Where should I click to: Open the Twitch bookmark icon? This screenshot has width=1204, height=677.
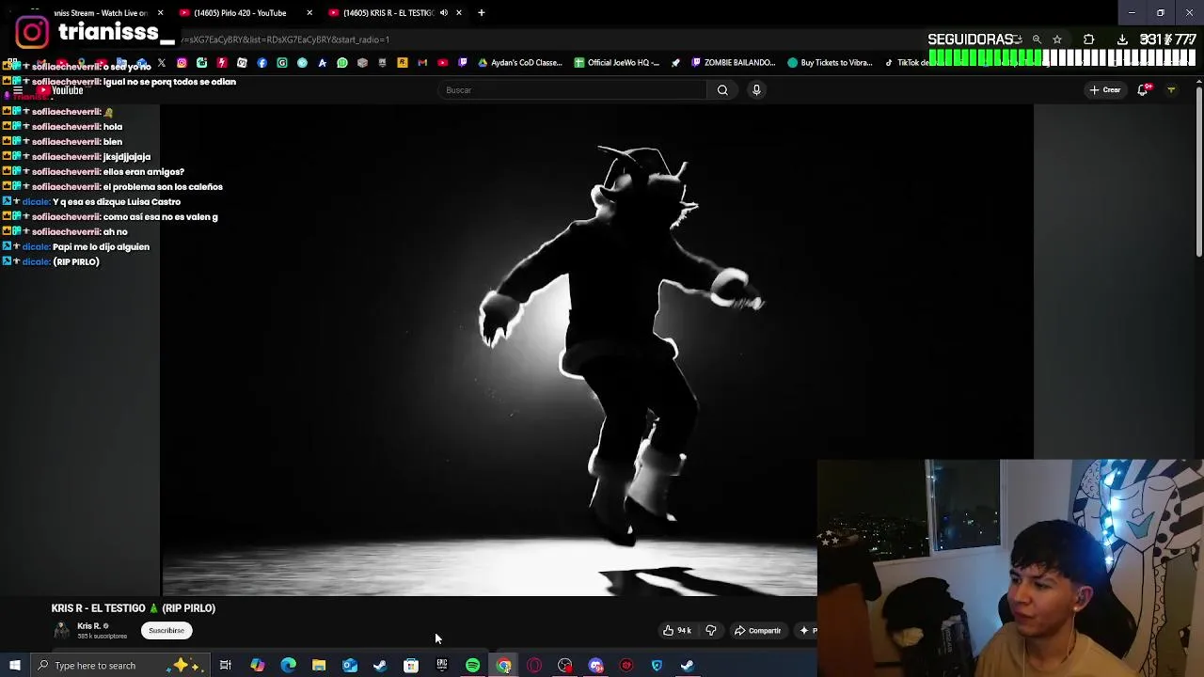pos(463,63)
